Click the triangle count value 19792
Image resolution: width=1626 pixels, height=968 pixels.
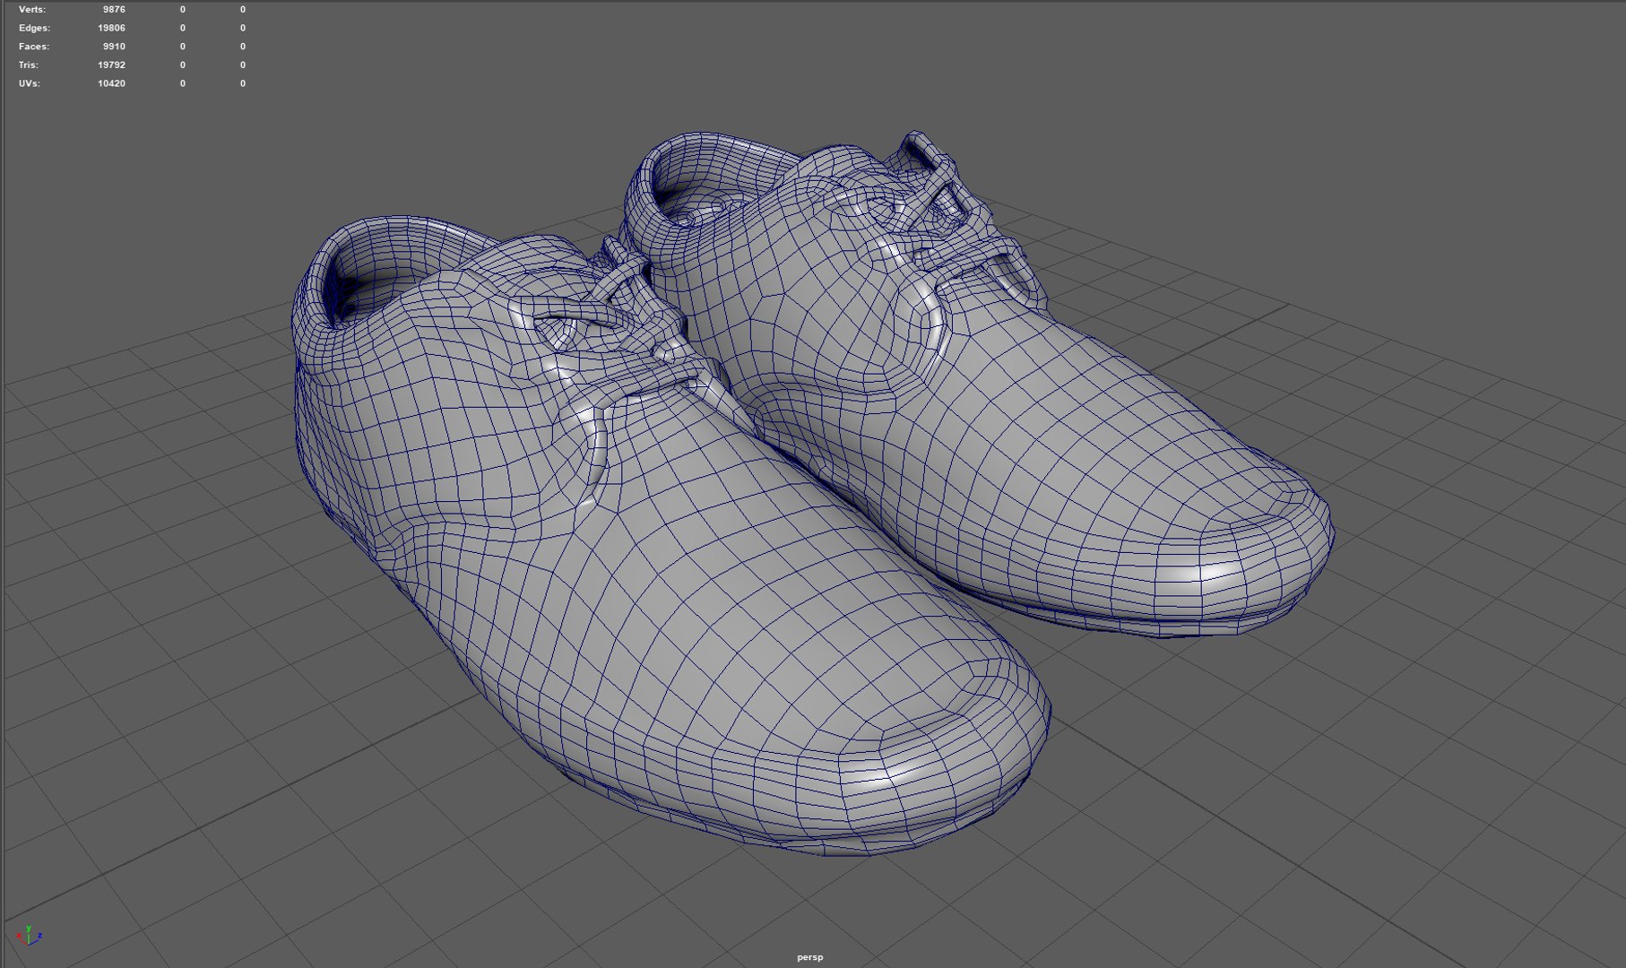(111, 65)
